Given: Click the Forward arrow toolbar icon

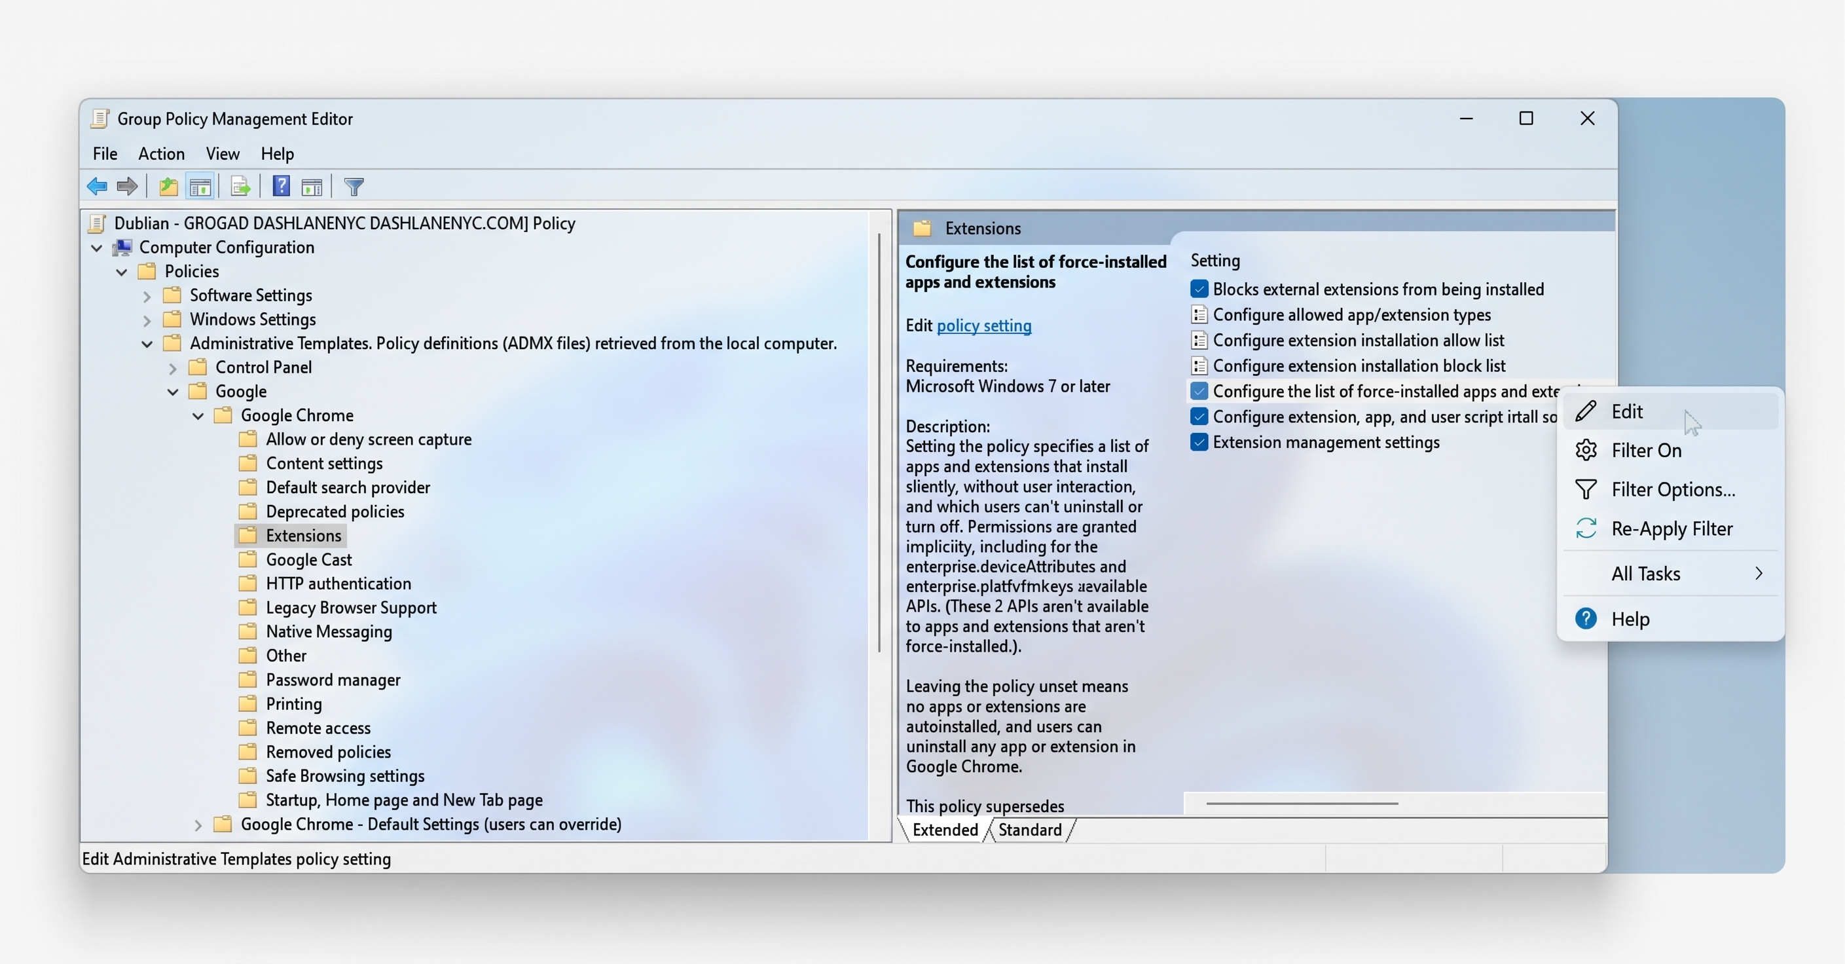Looking at the screenshot, I should pos(127,187).
